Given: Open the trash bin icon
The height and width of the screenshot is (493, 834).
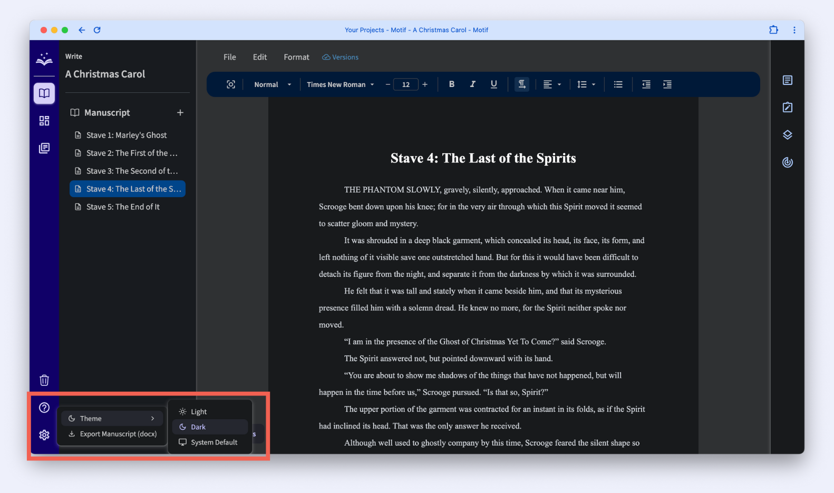Looking at the screenshot, I should 44,380.
